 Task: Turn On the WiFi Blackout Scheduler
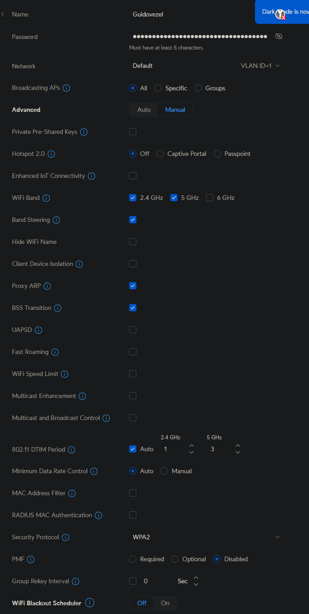click(x=165, y=603)
